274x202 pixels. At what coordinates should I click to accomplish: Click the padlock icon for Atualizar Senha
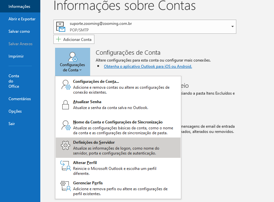tap(66, 105)
